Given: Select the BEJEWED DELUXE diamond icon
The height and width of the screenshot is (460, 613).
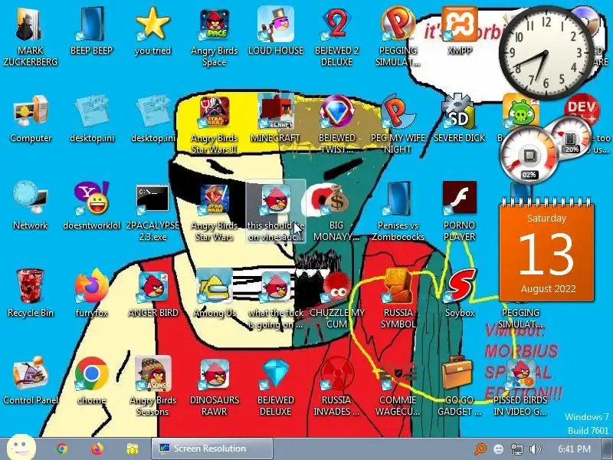Looking at the screenshot, I should pyautogui.click(x=276, y=386).
